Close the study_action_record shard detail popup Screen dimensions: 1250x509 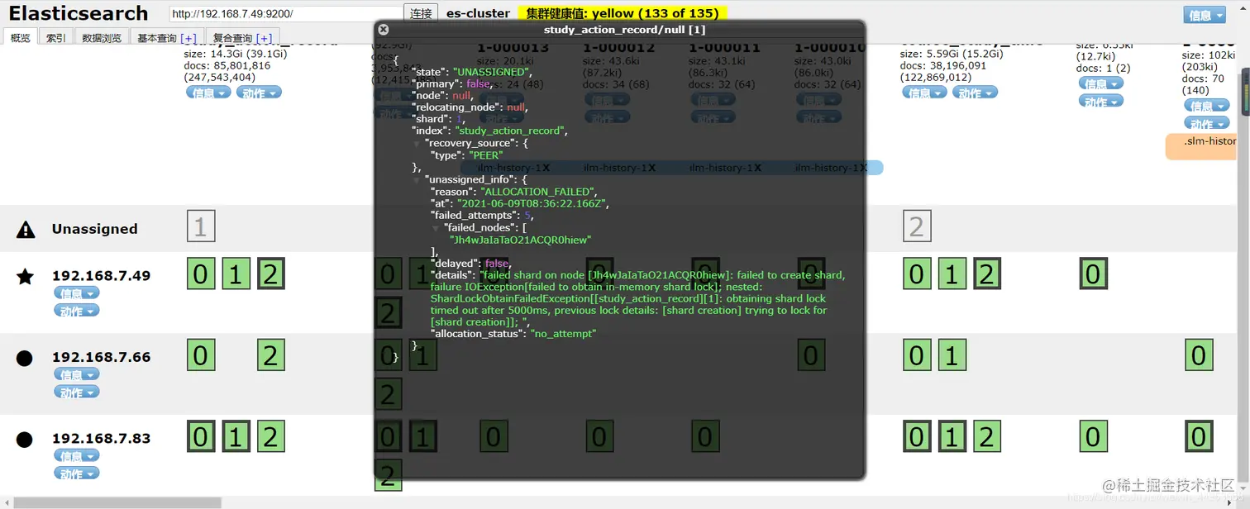click(383, 29)
